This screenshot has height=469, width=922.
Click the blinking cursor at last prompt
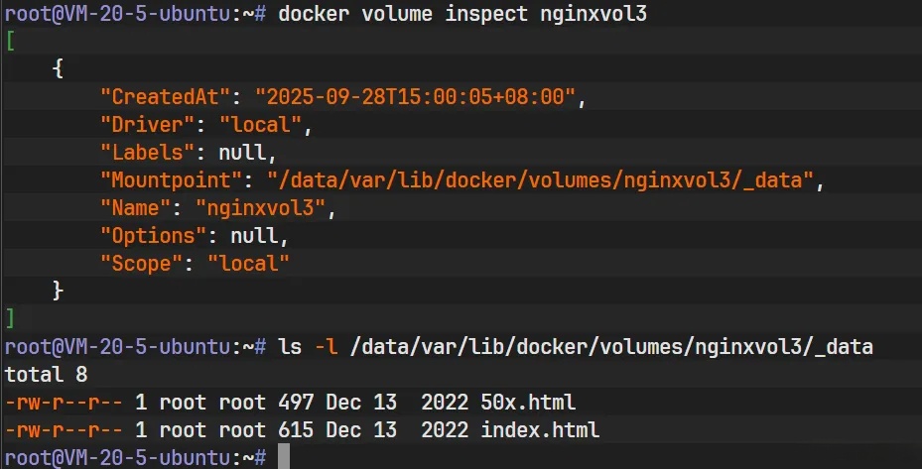coord(284,457)
